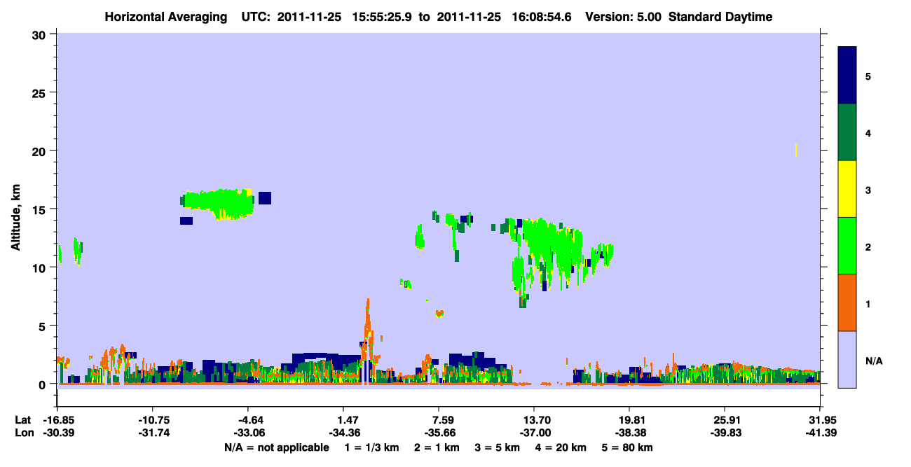Click the lavender N/A color bar segment
911x467 pixels.
pyautogui.click(x=847, y=359)
